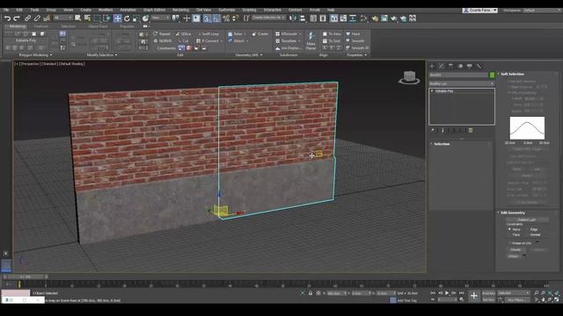The height and width of the screenshot is (316, 563).
Task: Select the Unlink Selection tool
Action: 37,18
